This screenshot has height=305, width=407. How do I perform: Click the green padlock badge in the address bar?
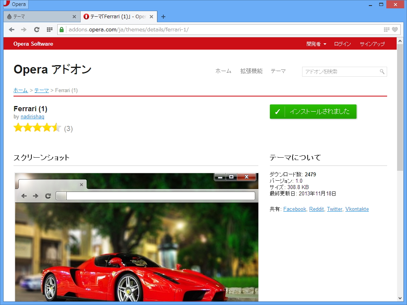coord(61,29)
